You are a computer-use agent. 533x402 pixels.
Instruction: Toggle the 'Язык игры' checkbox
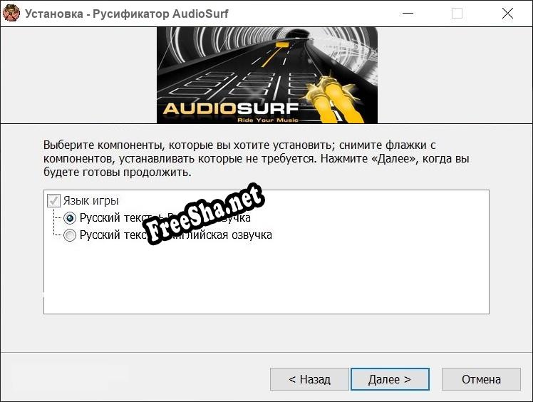[x=53, y=201]
